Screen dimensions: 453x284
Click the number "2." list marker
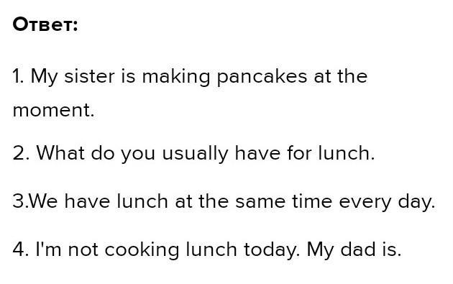[x=21, y=153]
